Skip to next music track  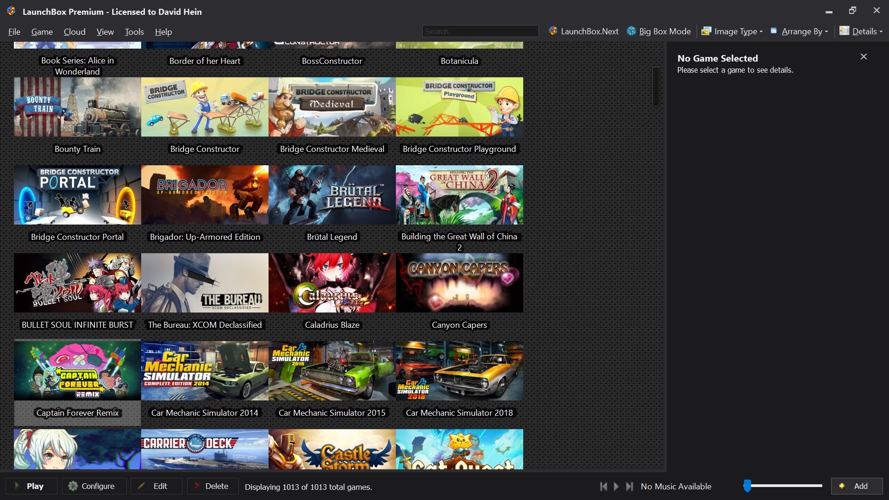tap(629, 486)
